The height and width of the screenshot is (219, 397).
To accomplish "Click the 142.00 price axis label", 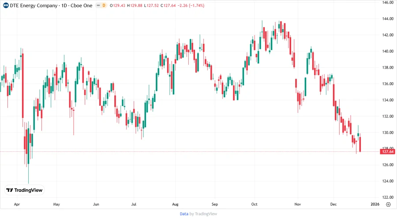I will click(388, 35).
